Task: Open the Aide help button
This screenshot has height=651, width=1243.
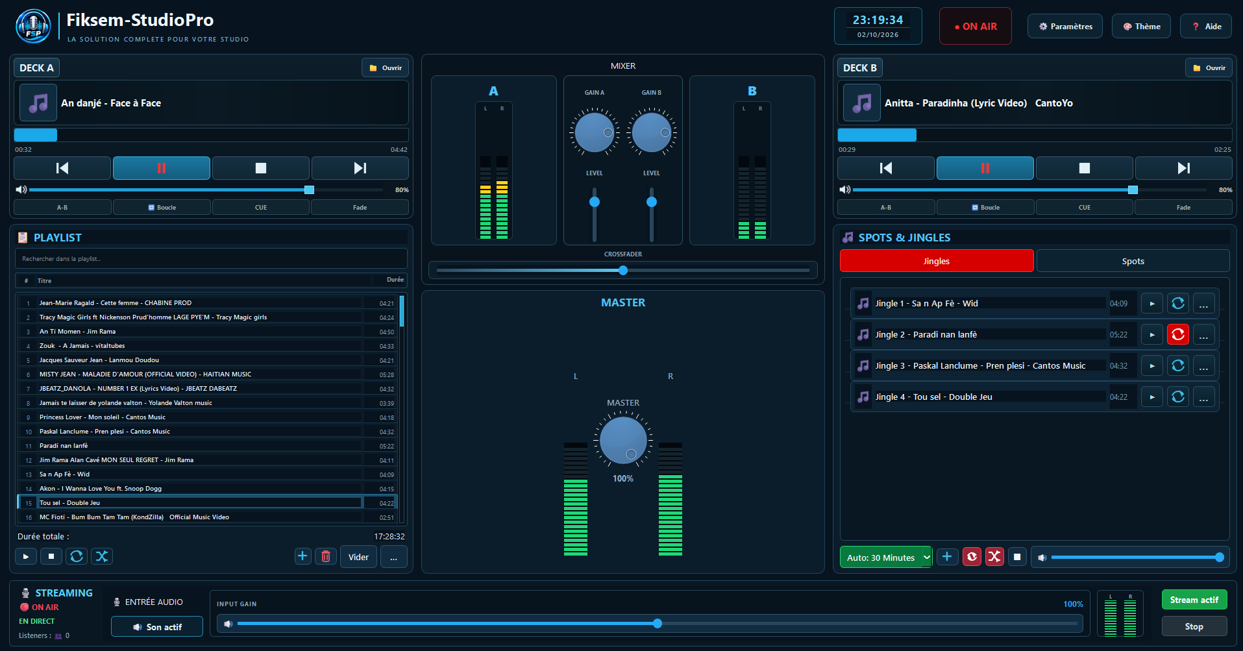Action: click(1206, 27)
